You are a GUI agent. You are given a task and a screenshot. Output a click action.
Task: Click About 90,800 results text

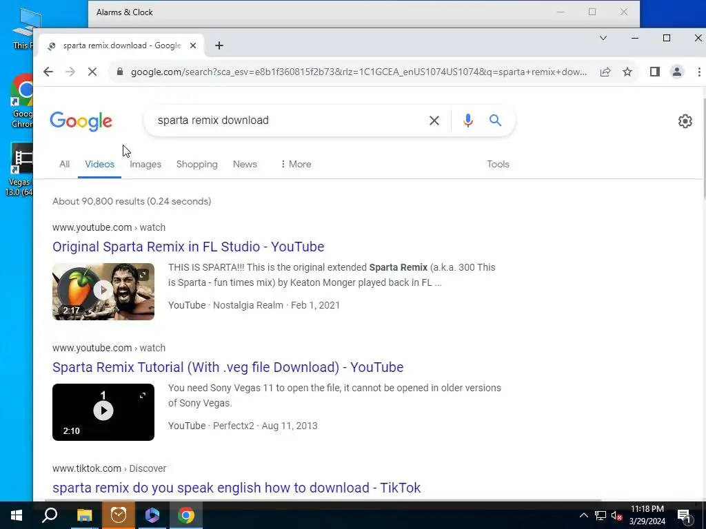[x=132, y=202]
